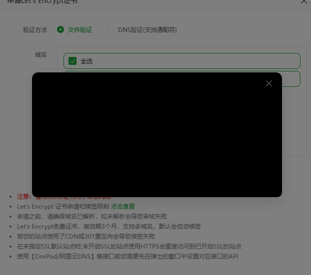Image resolution: width=311 pixels, height=275 pixels.
Task: Click the line '若您的站点使用了CDN或301重定向会导致续签失败'
Action: click(86, 236)
